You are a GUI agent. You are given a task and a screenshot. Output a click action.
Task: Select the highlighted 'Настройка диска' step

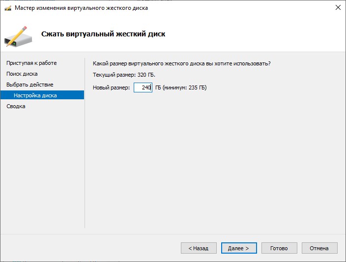pos(35,95)
